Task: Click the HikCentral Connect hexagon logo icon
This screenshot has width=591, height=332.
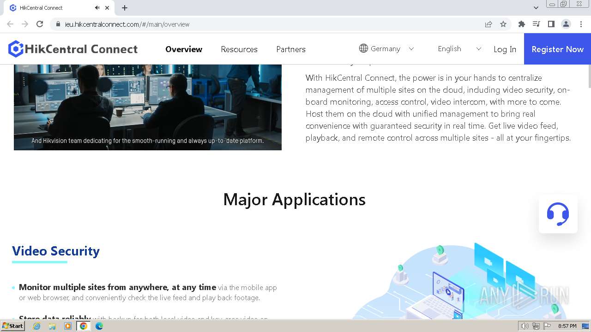Action: (x=16, y=49)
